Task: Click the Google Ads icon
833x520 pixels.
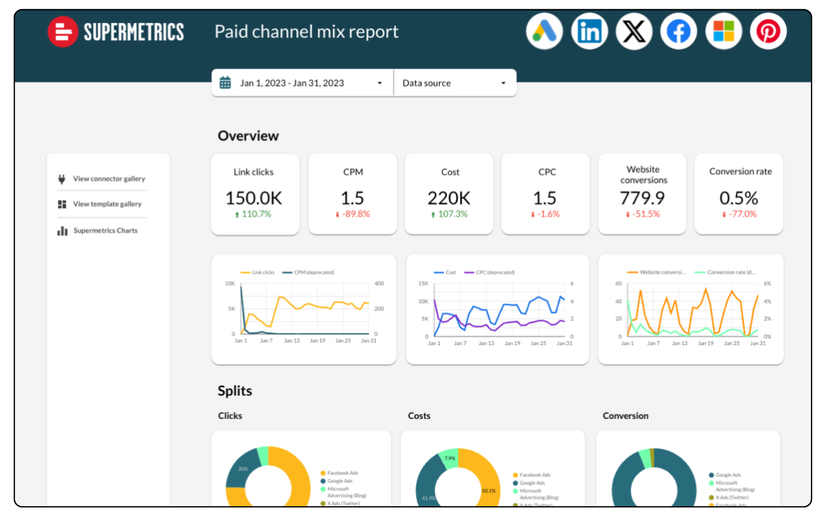Action: tap(544, 31)
